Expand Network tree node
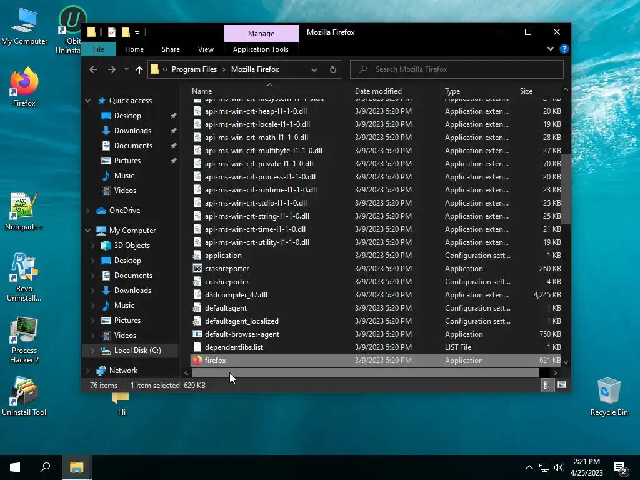 [x=87, y=371]
